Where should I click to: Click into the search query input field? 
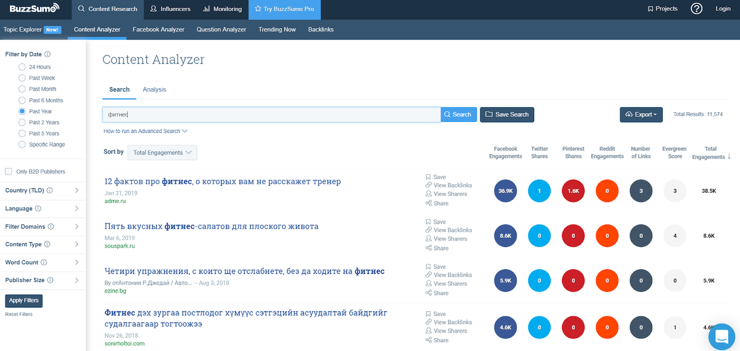271,115
